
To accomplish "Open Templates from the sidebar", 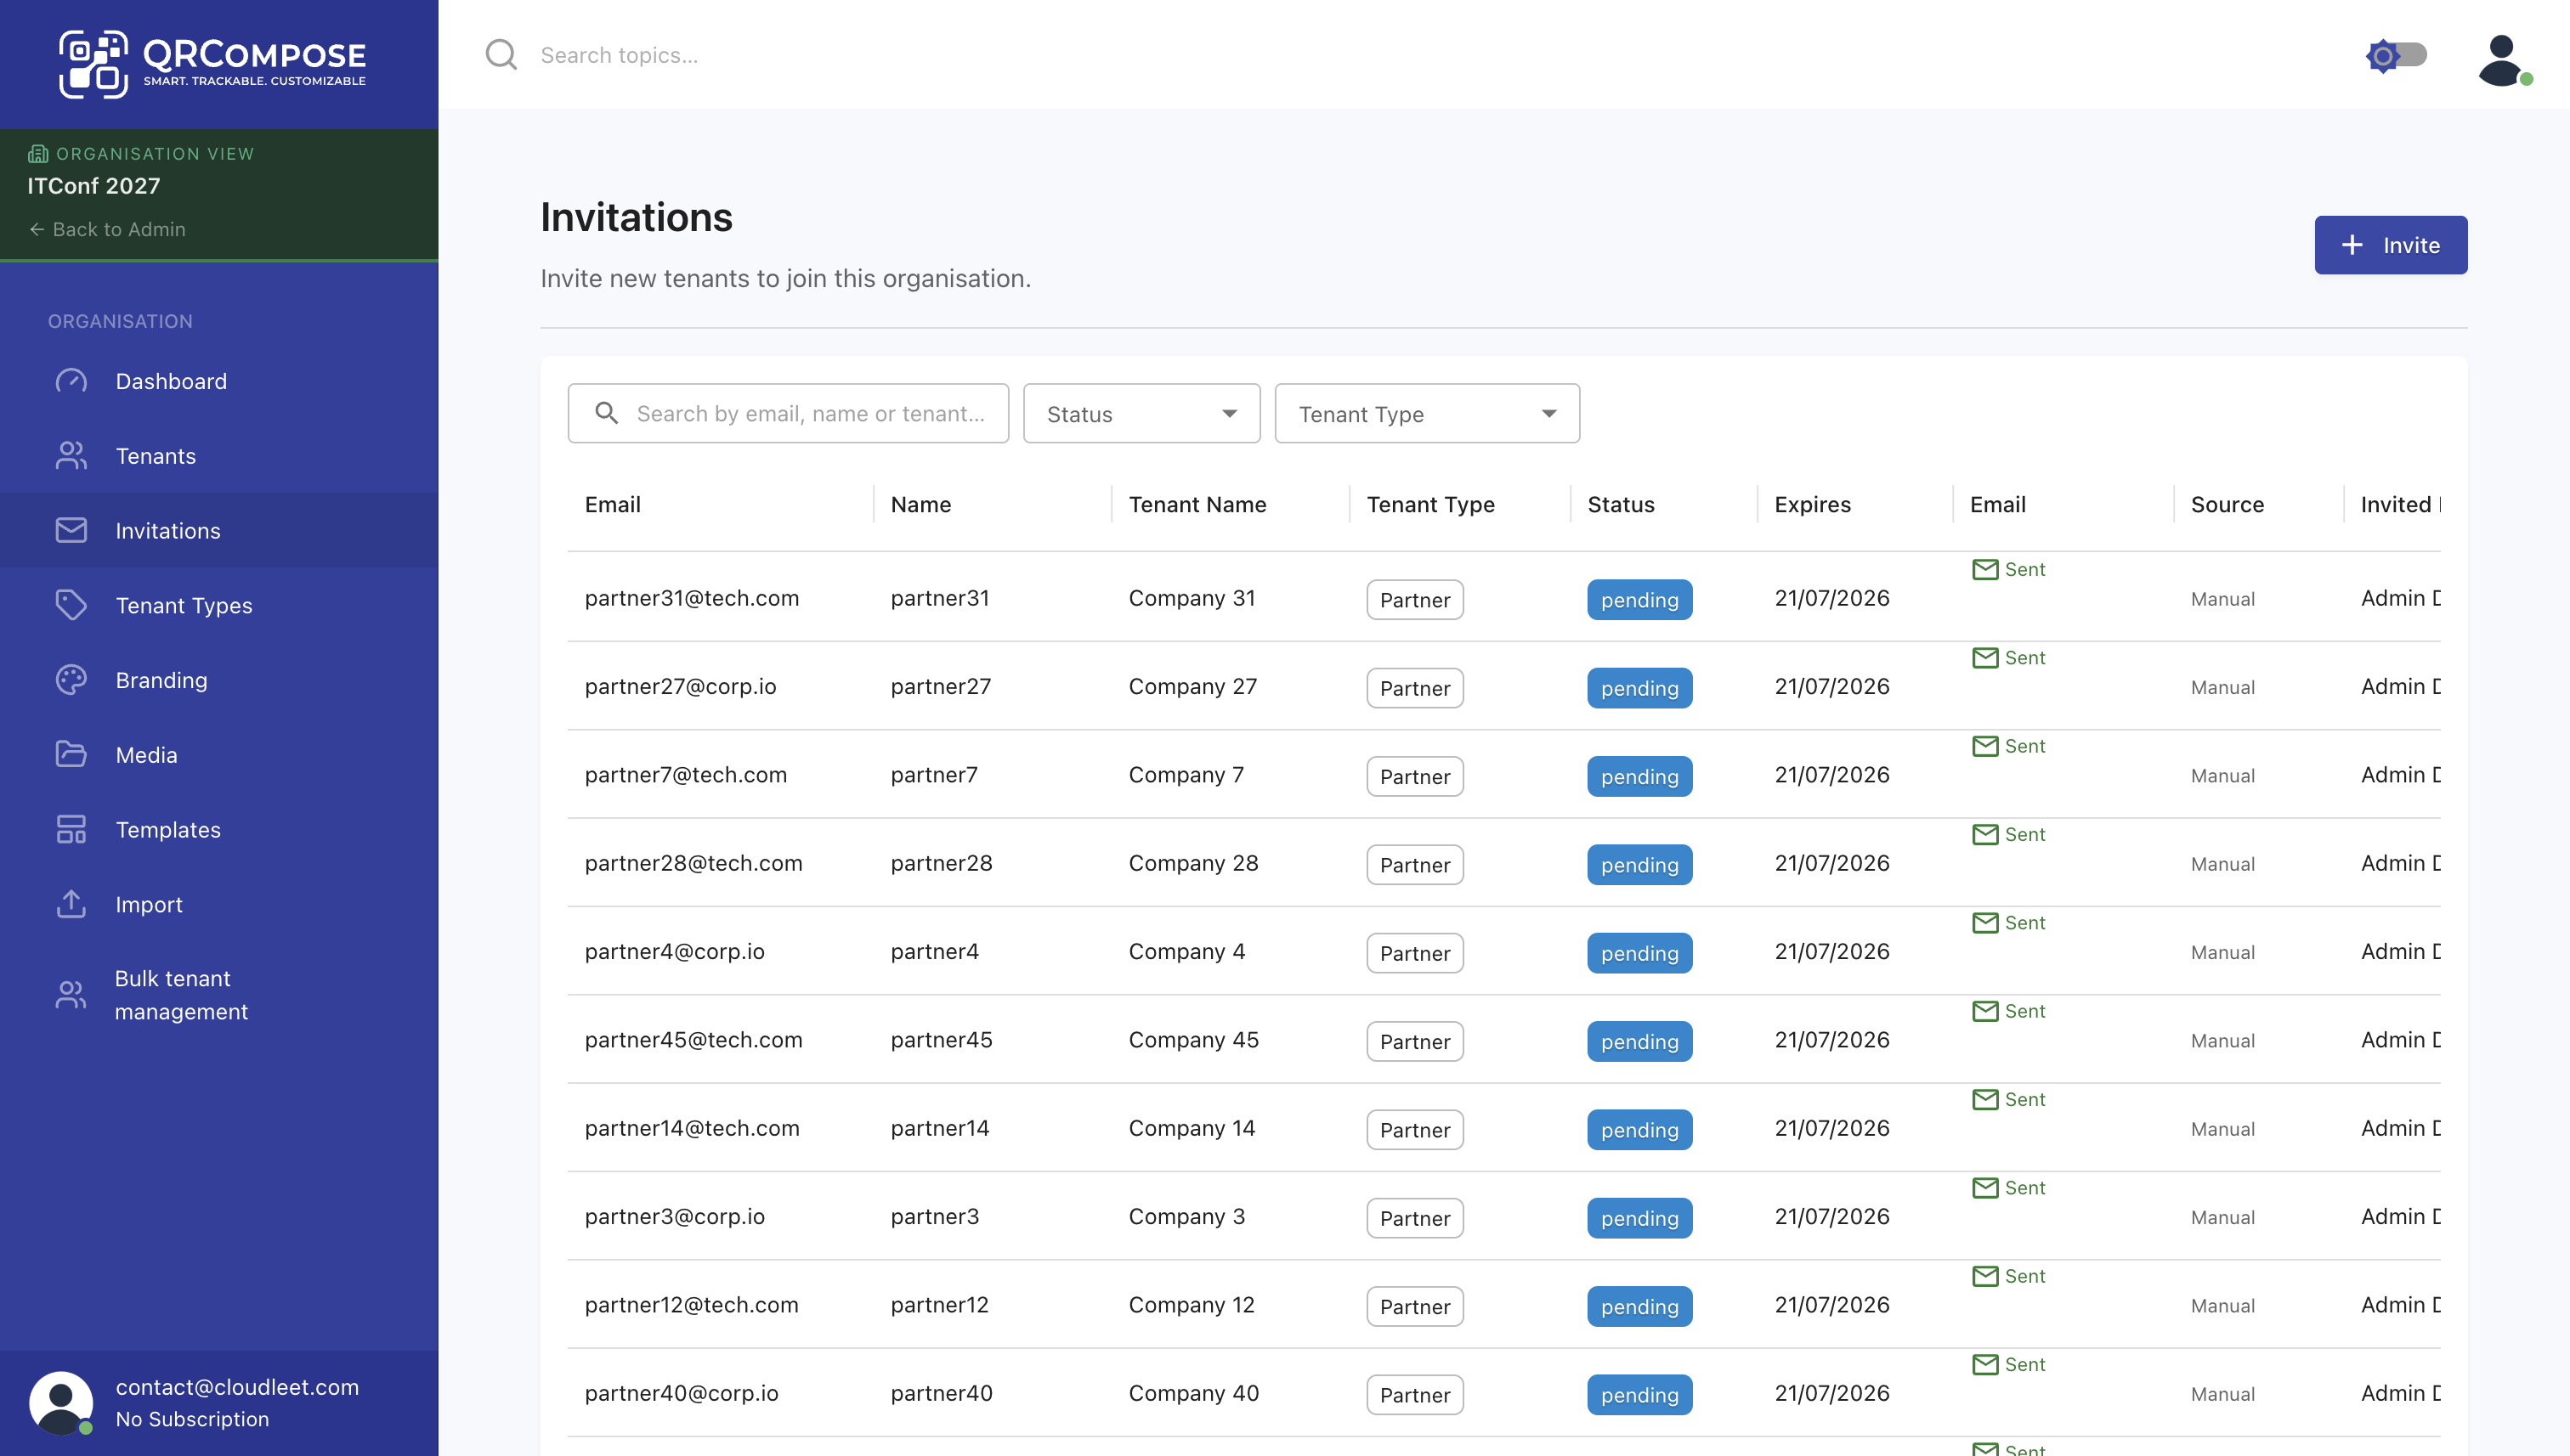I will 219,829.
